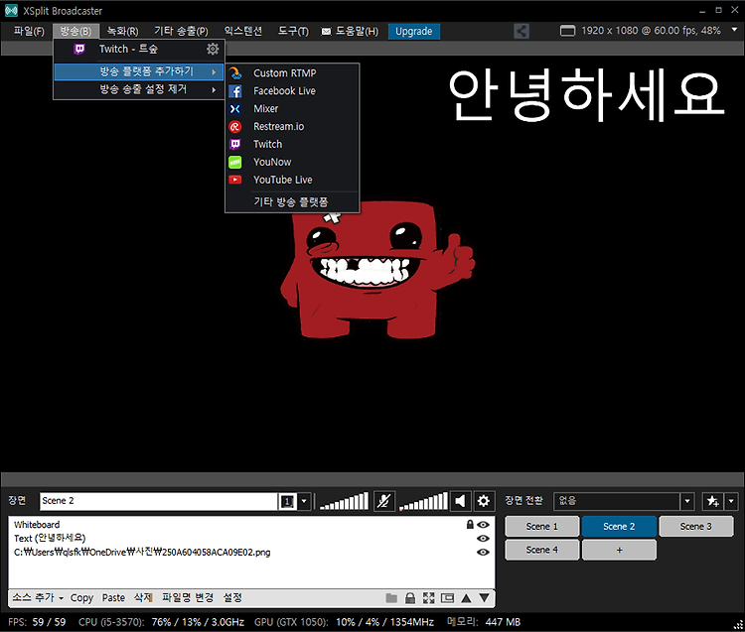Click the Facebook Live logo icon
745x632 pixels.
click(x=235, y=91)
